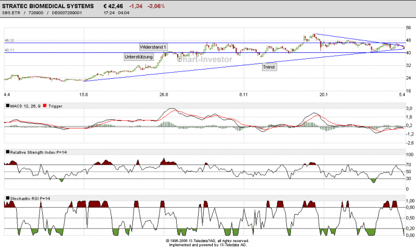Screen dimensions: 416x247
Task: Click the -2,6 MACD axis label
Action: [x=410, y=143]
